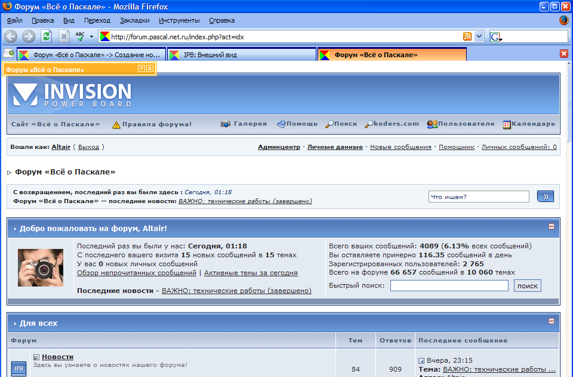Viewport: 573px width, 377px height.
Task: Click the spell check ABC icon
Action: click(x=81, y=36)
